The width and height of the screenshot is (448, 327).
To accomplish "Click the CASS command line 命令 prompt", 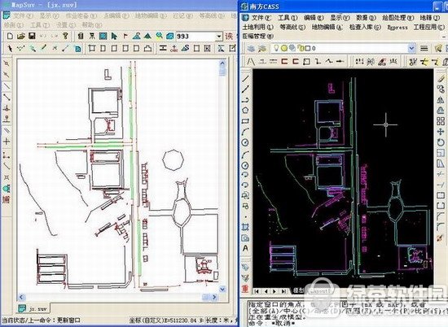I will [271, 324].
